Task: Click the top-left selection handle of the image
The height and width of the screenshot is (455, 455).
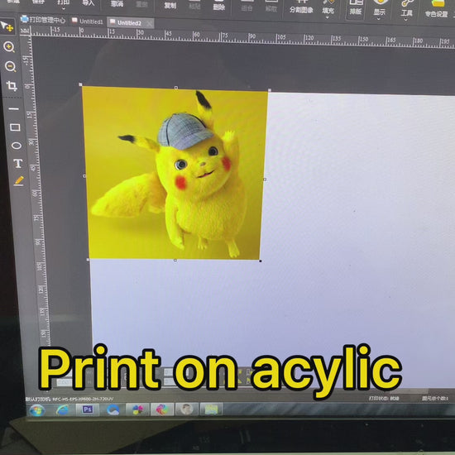Action: [x=81, y=84]
